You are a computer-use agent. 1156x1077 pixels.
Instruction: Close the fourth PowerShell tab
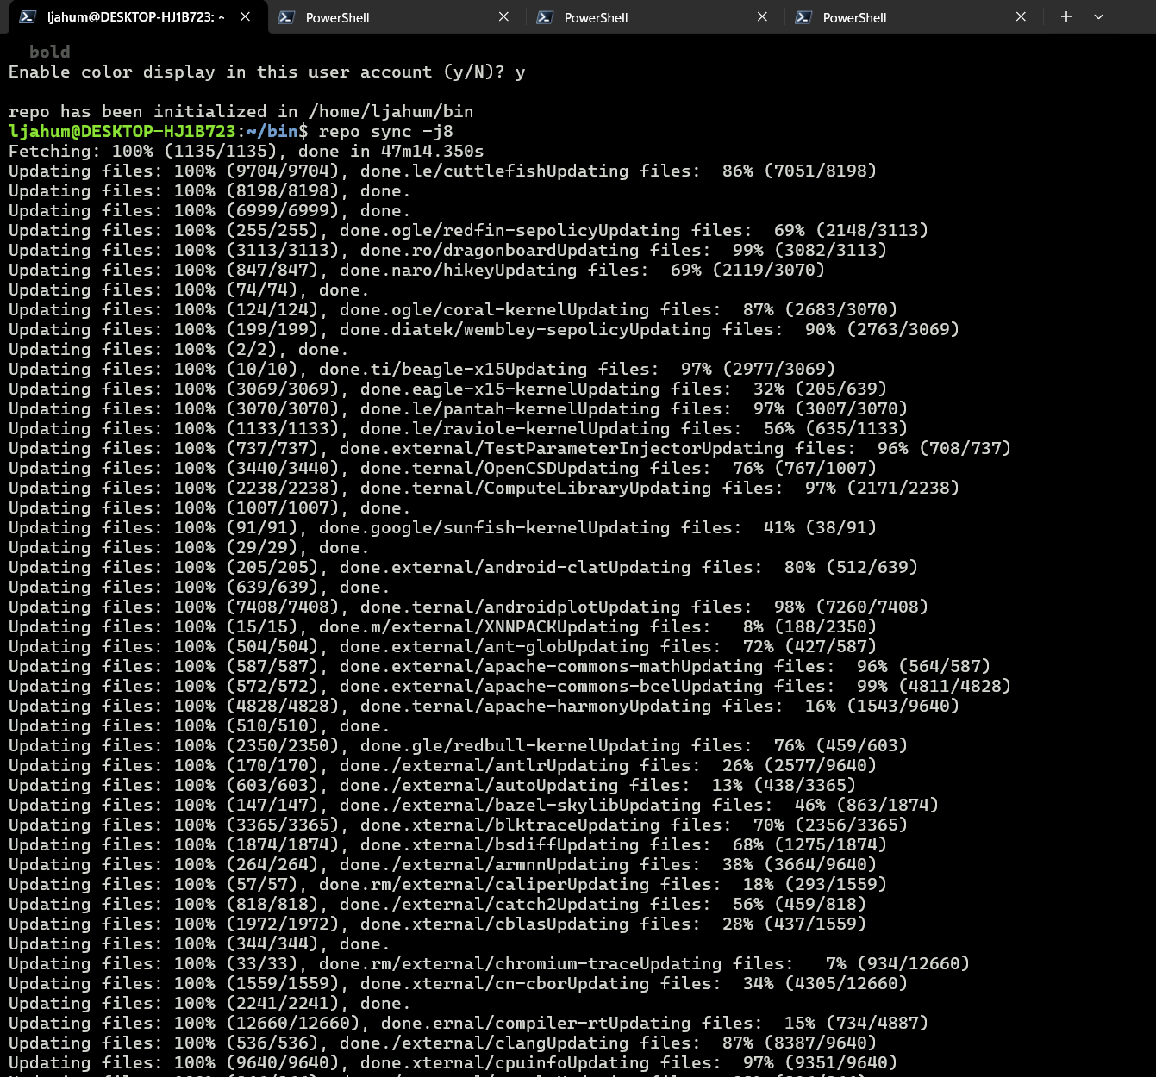pyautogui.click(x=1021, y=16)
